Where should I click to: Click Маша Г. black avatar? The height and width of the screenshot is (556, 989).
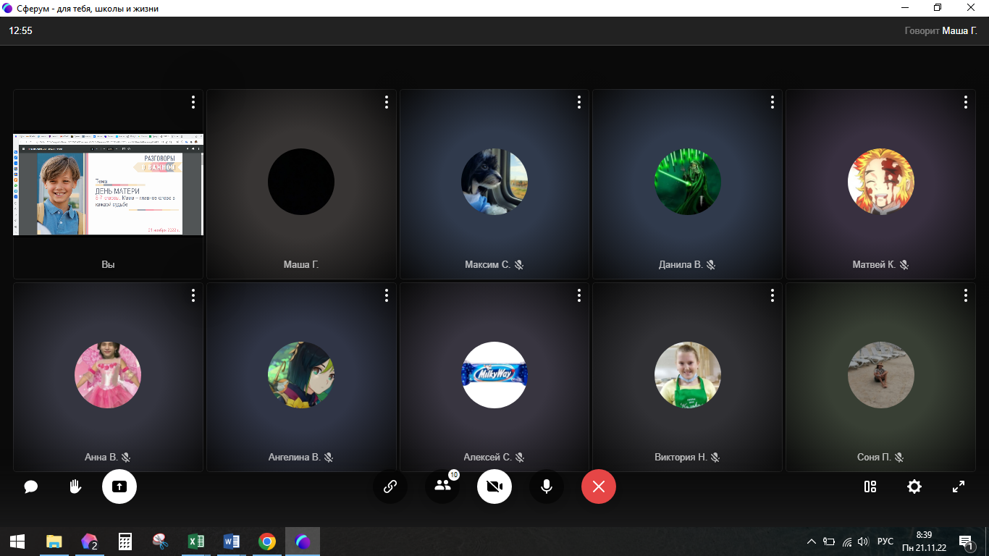pos(301,182)
